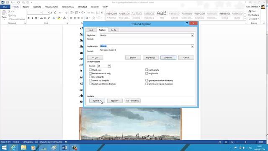Click Cut in the Clipboard group

[11, 11]
